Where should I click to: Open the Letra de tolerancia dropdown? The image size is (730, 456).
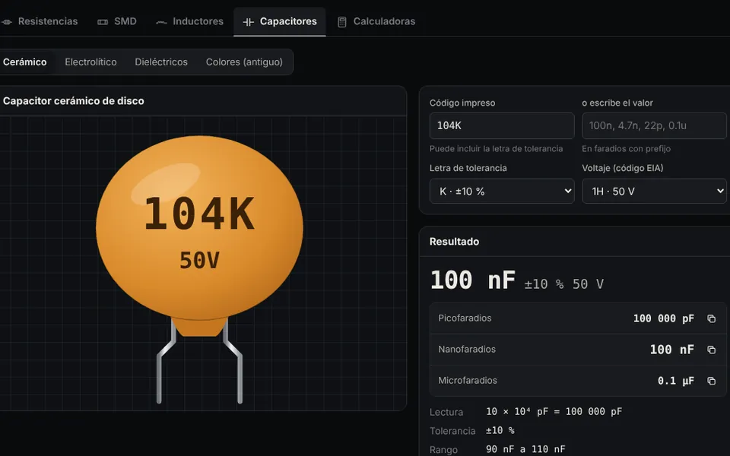(502, 192)
